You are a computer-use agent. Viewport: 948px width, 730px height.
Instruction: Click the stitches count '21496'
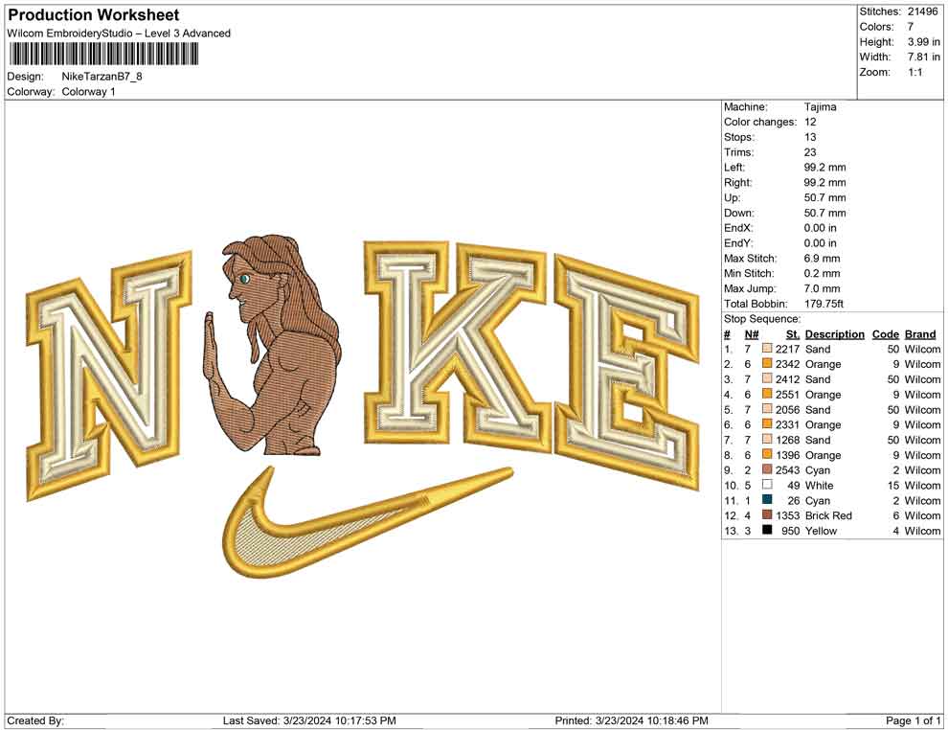point(922,11)
